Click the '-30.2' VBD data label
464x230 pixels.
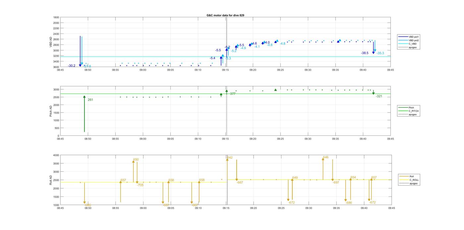coord(72,66)
